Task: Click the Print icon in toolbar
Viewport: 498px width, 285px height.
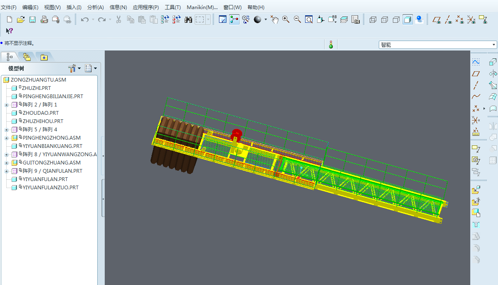Action: (44, 19)
